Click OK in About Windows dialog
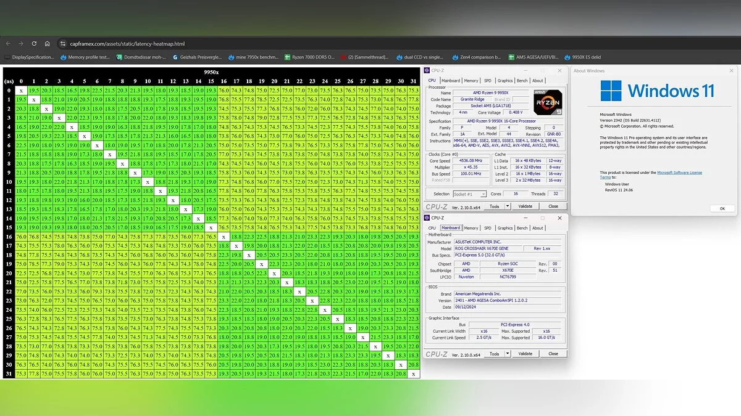 click(722, 208)
